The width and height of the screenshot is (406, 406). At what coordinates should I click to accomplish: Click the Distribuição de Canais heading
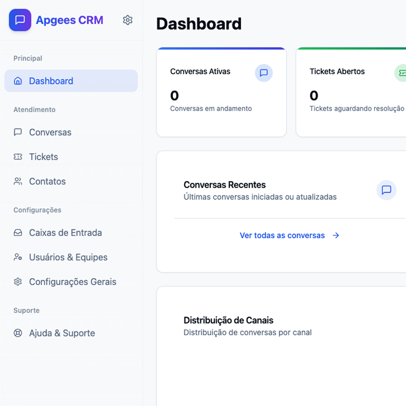point(228,320)
